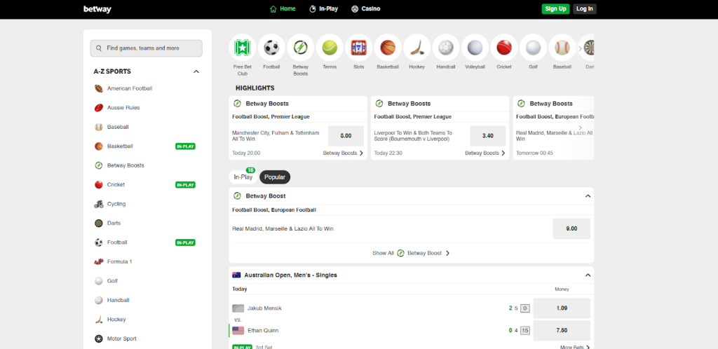This screenshot has height=349, width=718.
Task: Select the Football icon in the sports carousel
Action: [x=271, y=48]
